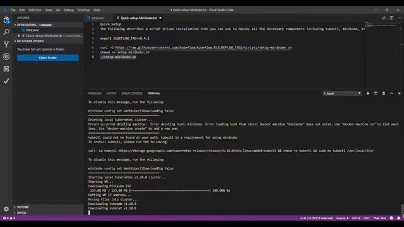Maximize terminal panel with up chevron
The width and height of the screenshot is (404, 227).
(391, 93)
